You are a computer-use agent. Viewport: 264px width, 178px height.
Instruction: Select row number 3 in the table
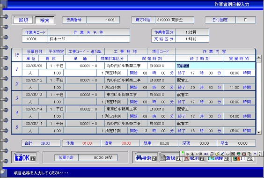click(17, 98)
